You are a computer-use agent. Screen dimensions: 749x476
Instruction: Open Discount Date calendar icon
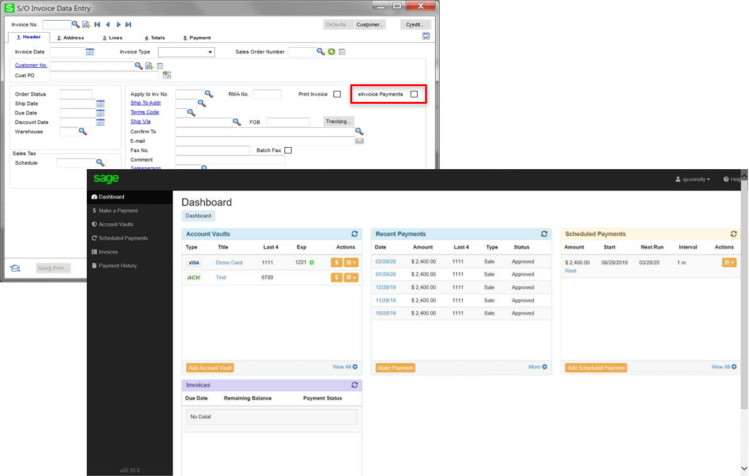pos(101,122)
